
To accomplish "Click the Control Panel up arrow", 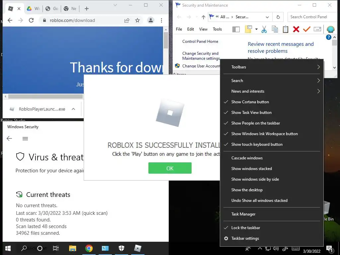I will pyautogui.click(x=203, y=17).
